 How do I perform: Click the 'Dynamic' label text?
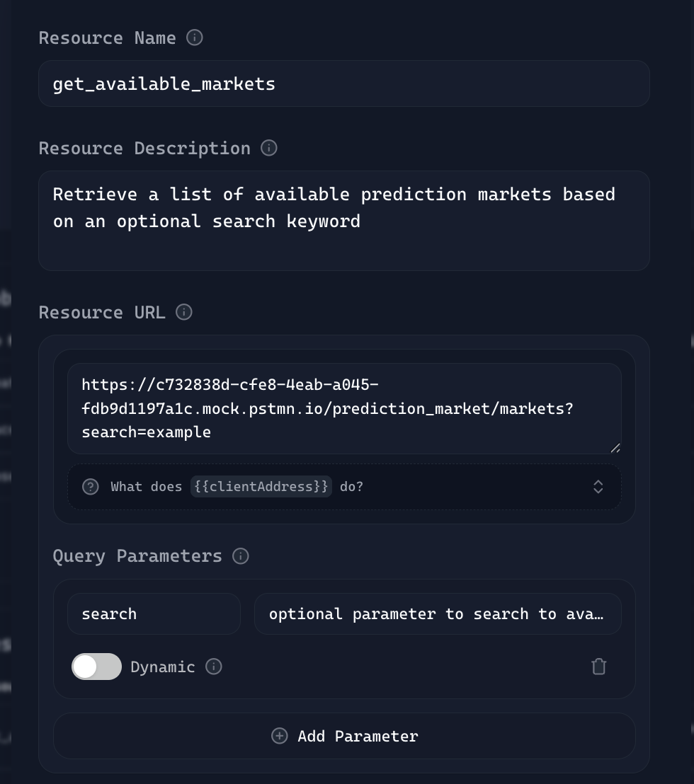click(163, 667)
